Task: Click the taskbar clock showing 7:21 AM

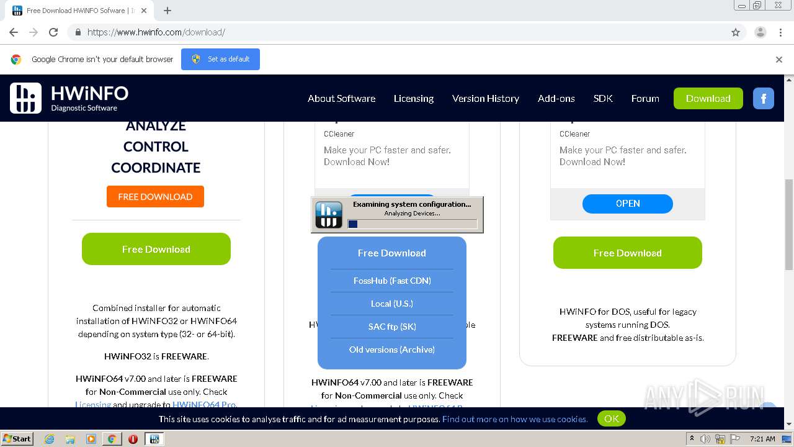Action: (x=762, y=439)
